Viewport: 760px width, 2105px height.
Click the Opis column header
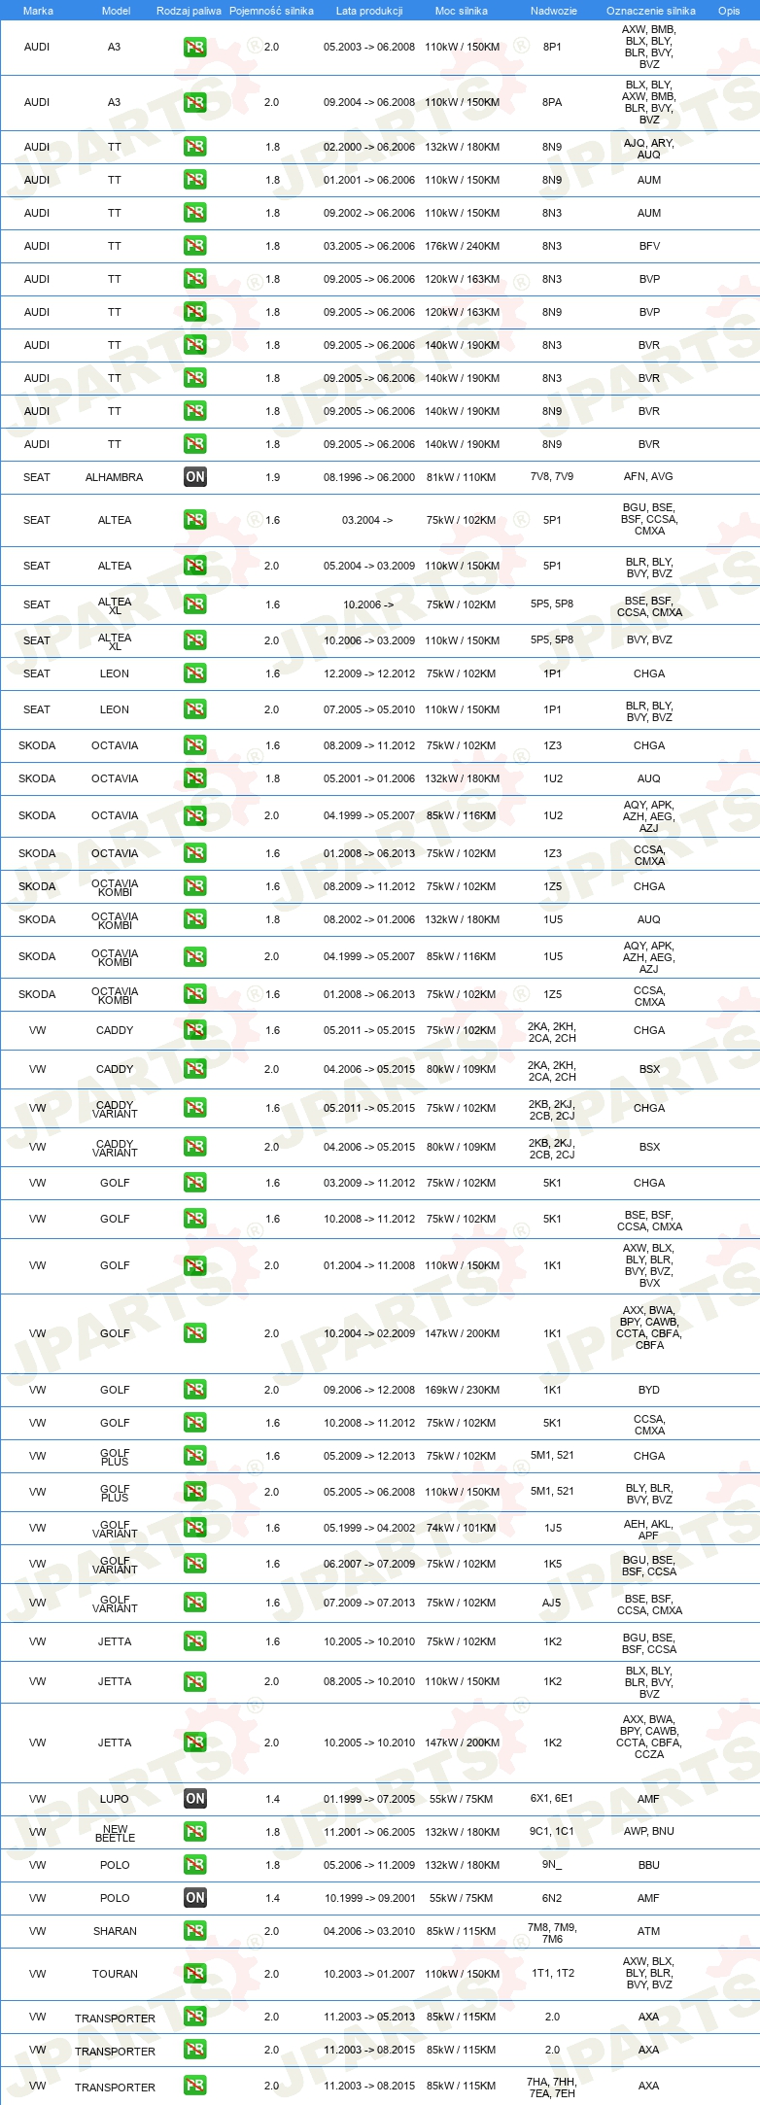(x=729, y=11)
